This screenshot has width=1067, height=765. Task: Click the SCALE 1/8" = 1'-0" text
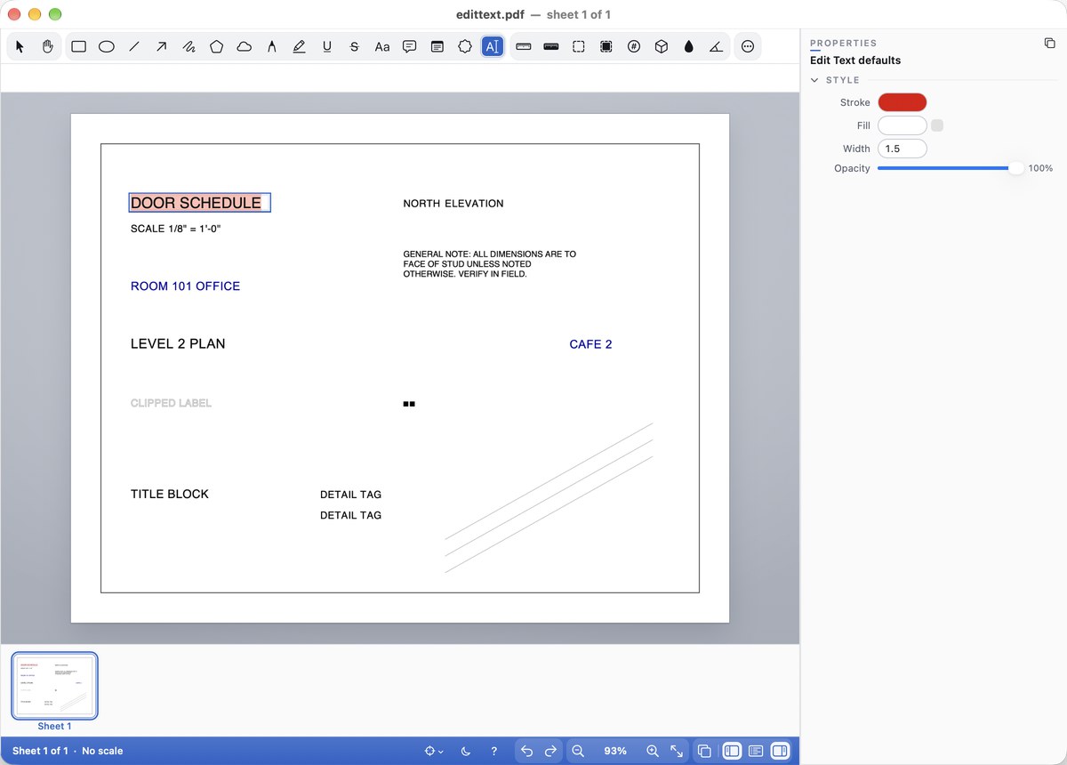[x=175, y=229]
